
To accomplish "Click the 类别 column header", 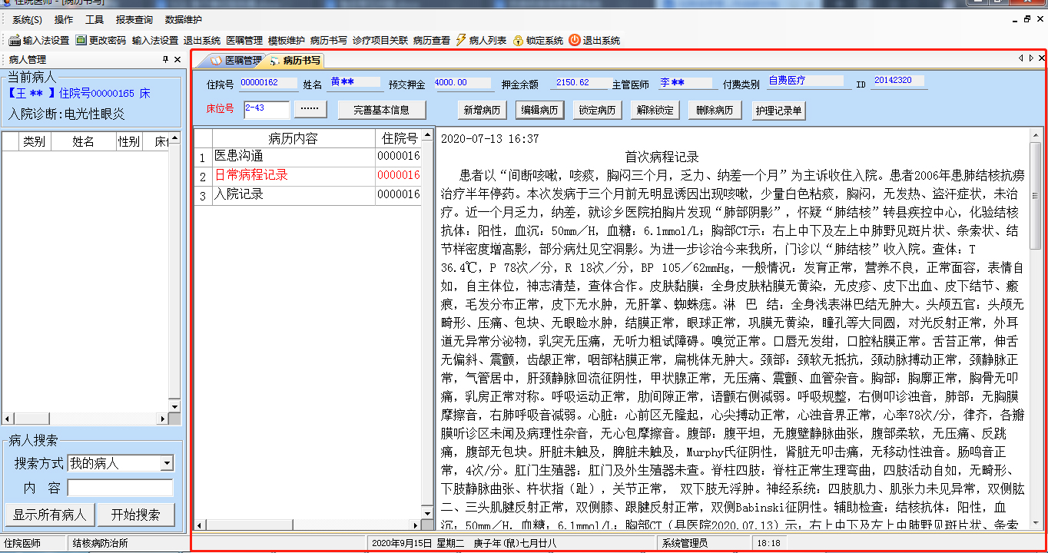I will tap(35, 141).
